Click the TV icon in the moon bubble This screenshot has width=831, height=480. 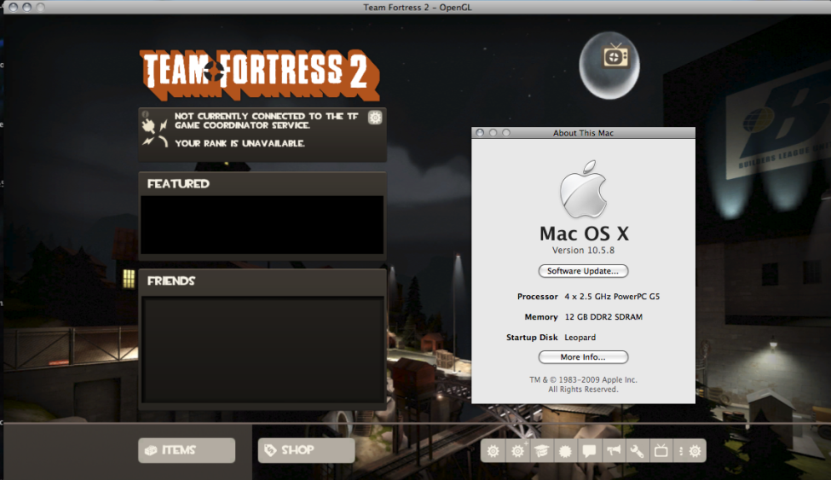(x=615, y=56)
